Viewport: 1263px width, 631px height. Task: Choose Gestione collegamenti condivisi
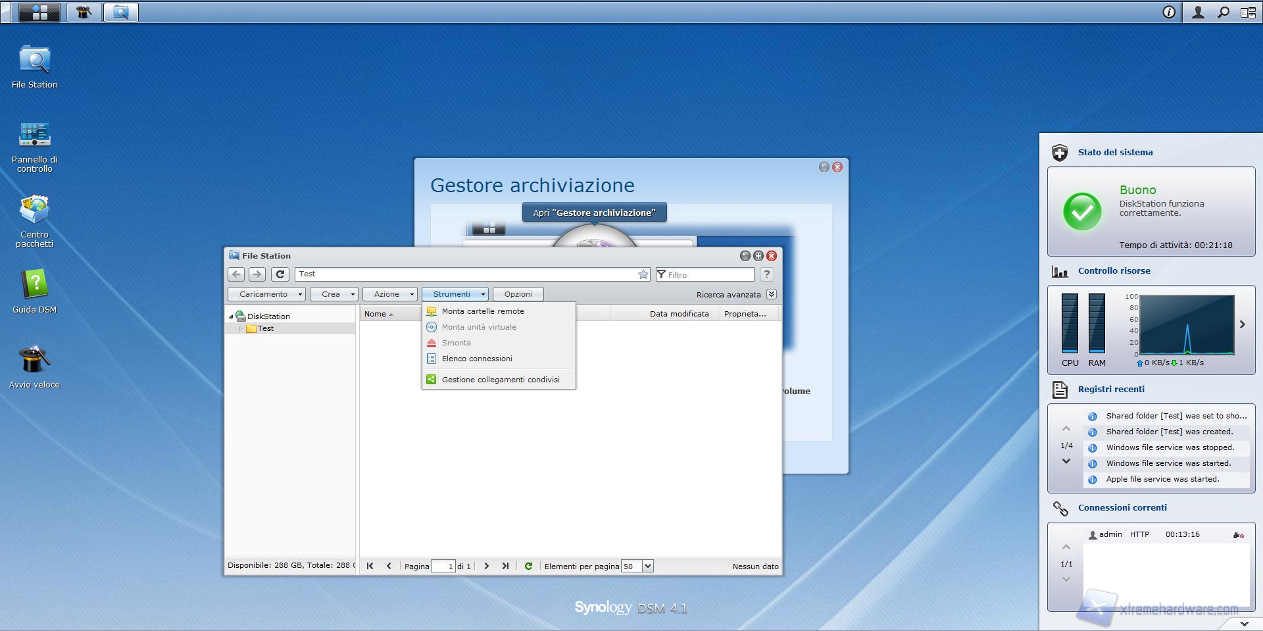pos(500,380)
